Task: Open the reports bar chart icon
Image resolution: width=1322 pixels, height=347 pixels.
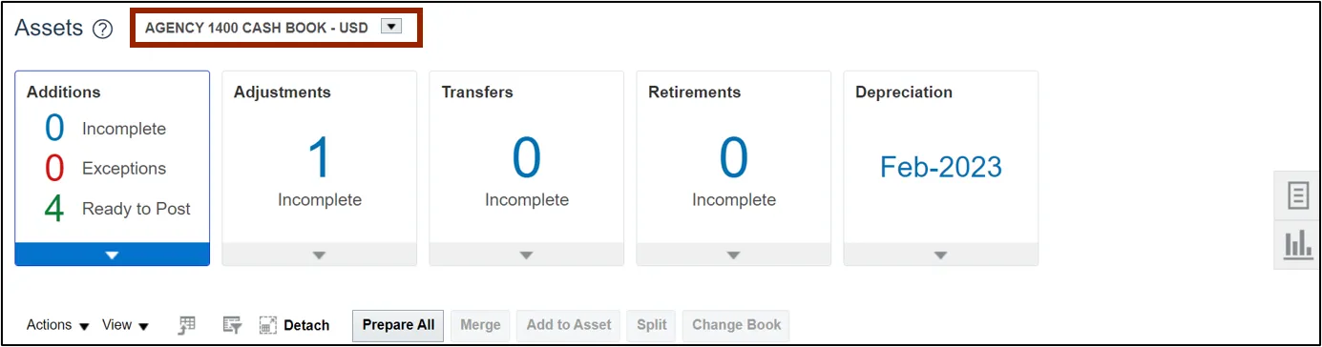Action: click(1298, 244)
